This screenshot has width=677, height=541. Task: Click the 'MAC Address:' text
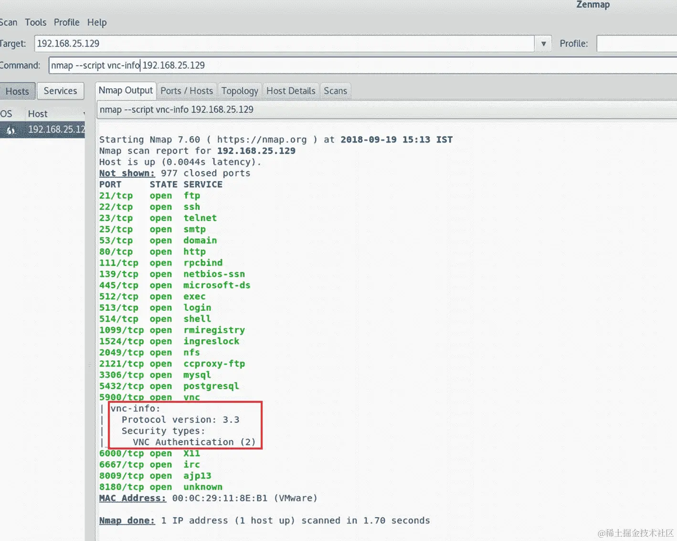coord(133,498)
